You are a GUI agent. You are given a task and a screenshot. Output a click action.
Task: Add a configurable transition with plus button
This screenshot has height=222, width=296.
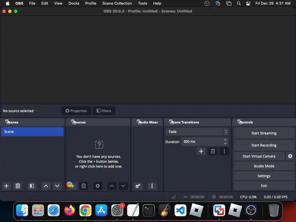pyautogui.click(x=201, y=151)
